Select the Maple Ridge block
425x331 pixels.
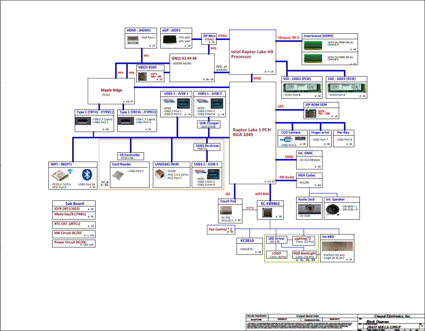click(111, 91)
